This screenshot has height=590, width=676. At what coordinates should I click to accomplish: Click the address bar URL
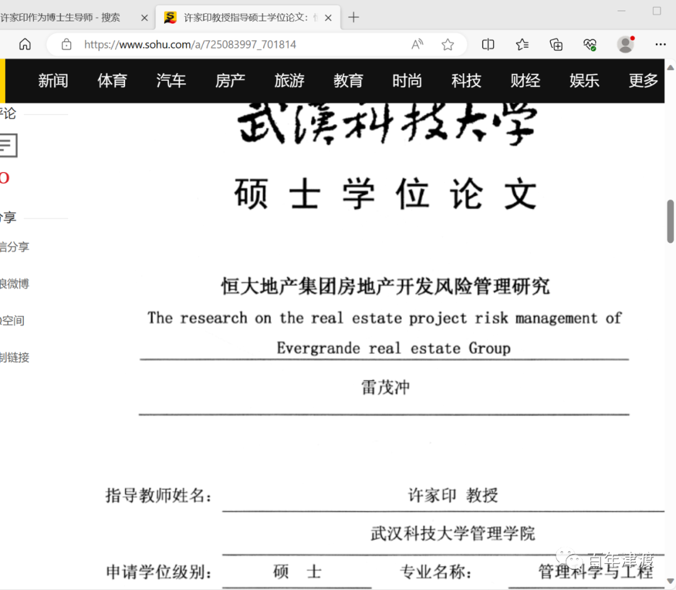190,44
